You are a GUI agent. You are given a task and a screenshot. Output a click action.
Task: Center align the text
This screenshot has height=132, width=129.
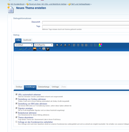tap(78, 45)
